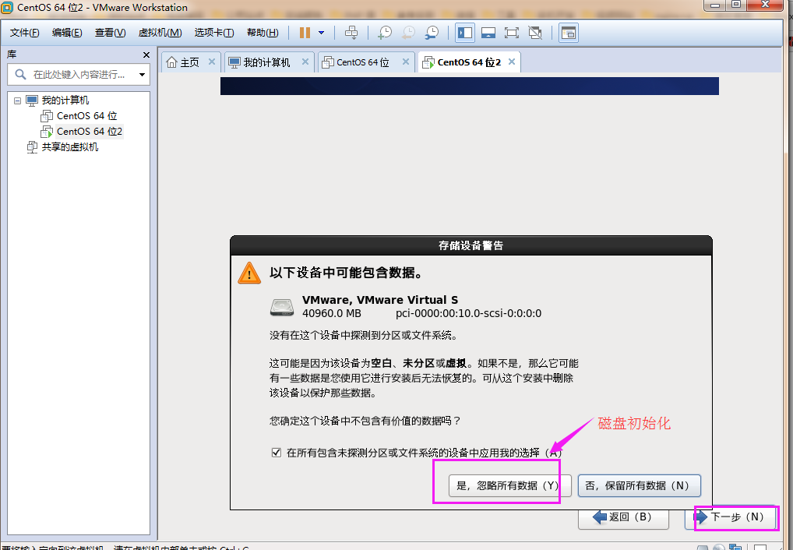This screenshot has width=793, height=550.
Task: Close the 主页 tab
Action: [x=212, y=62]
